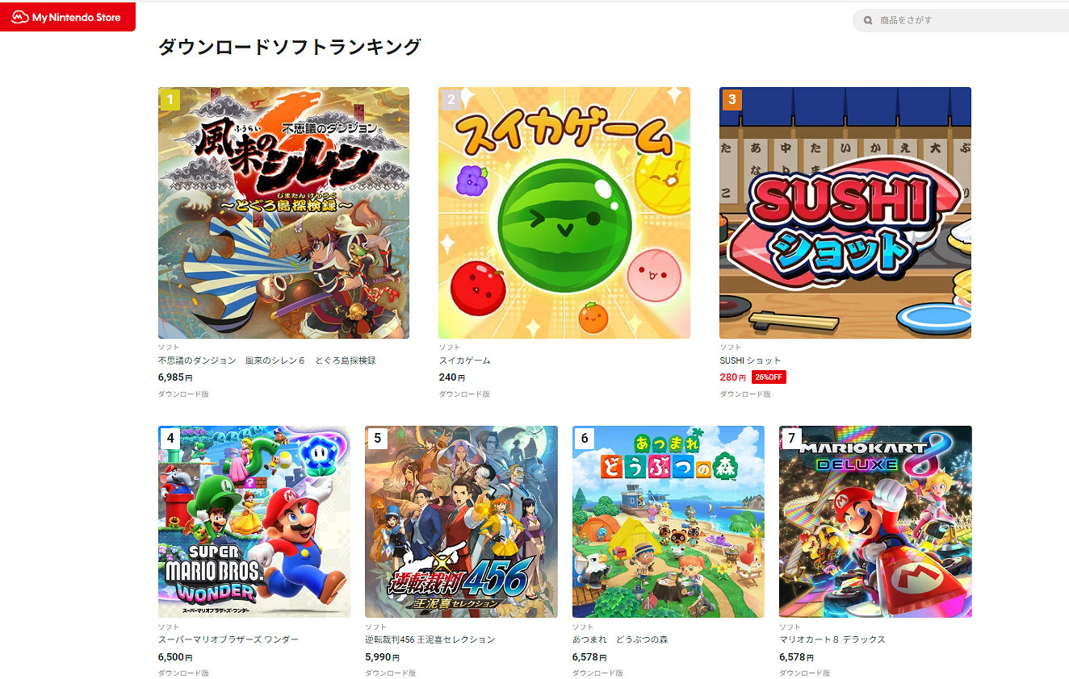Open the スイカゲーム cover image
The height and width of the screenshot is (679, 1069).
(564, 213)
